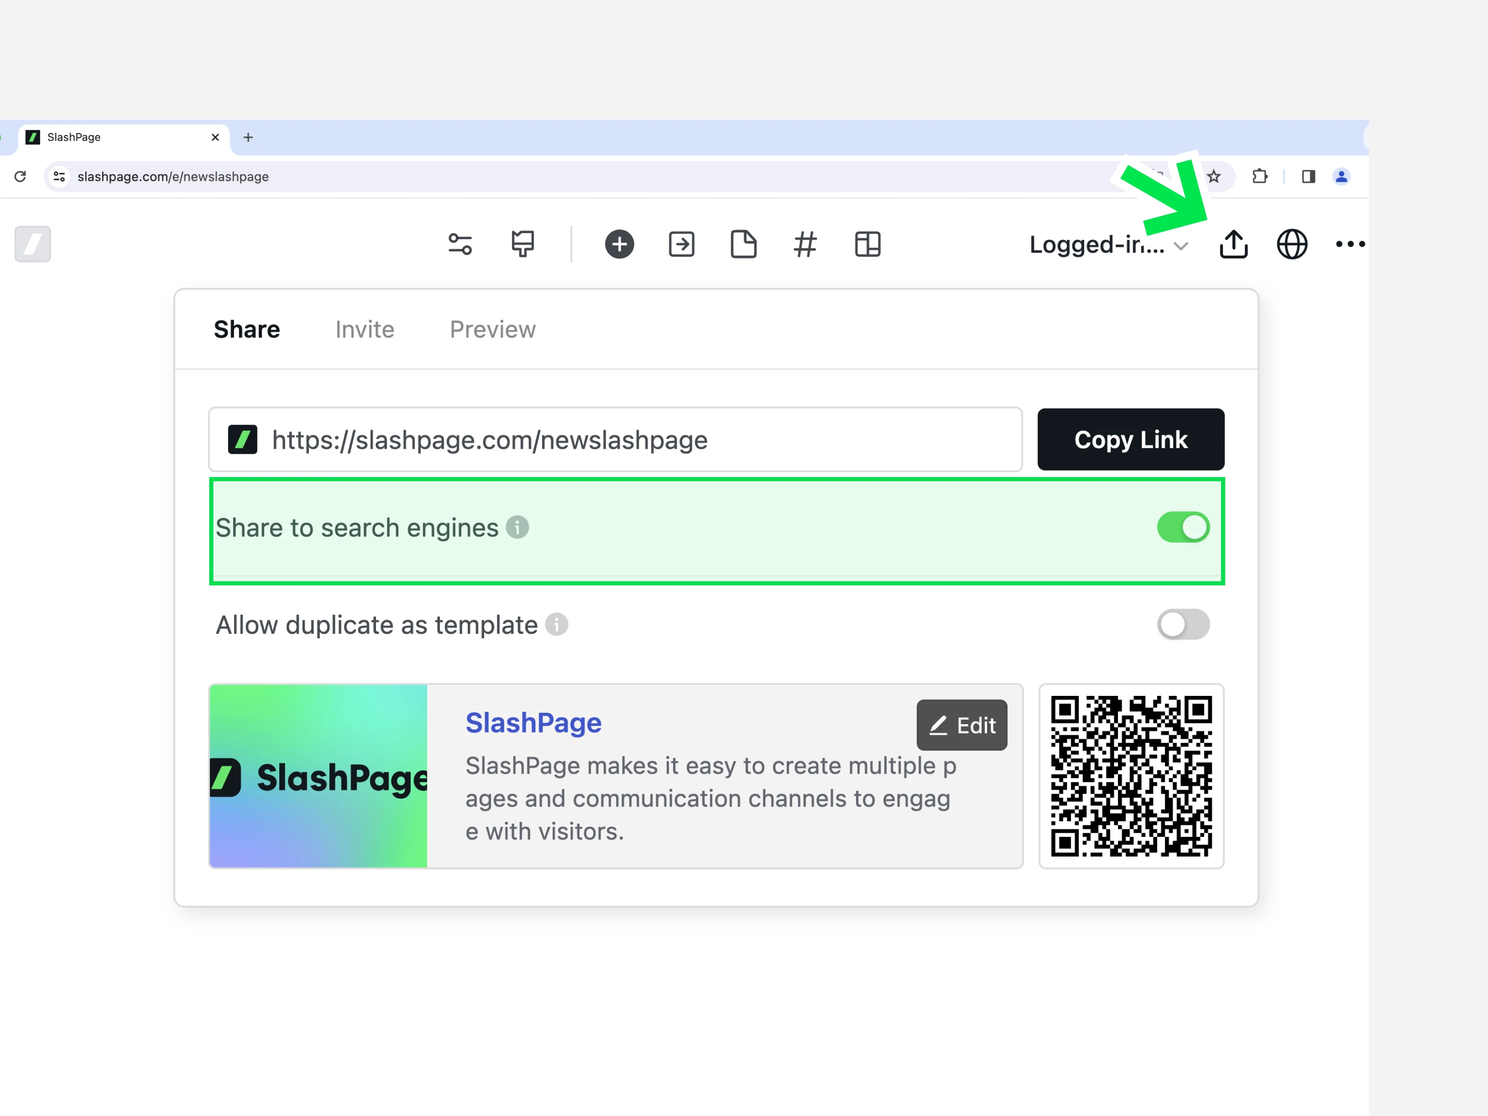
Task: Click the browser address bar URL
Action: coord(173,176)
